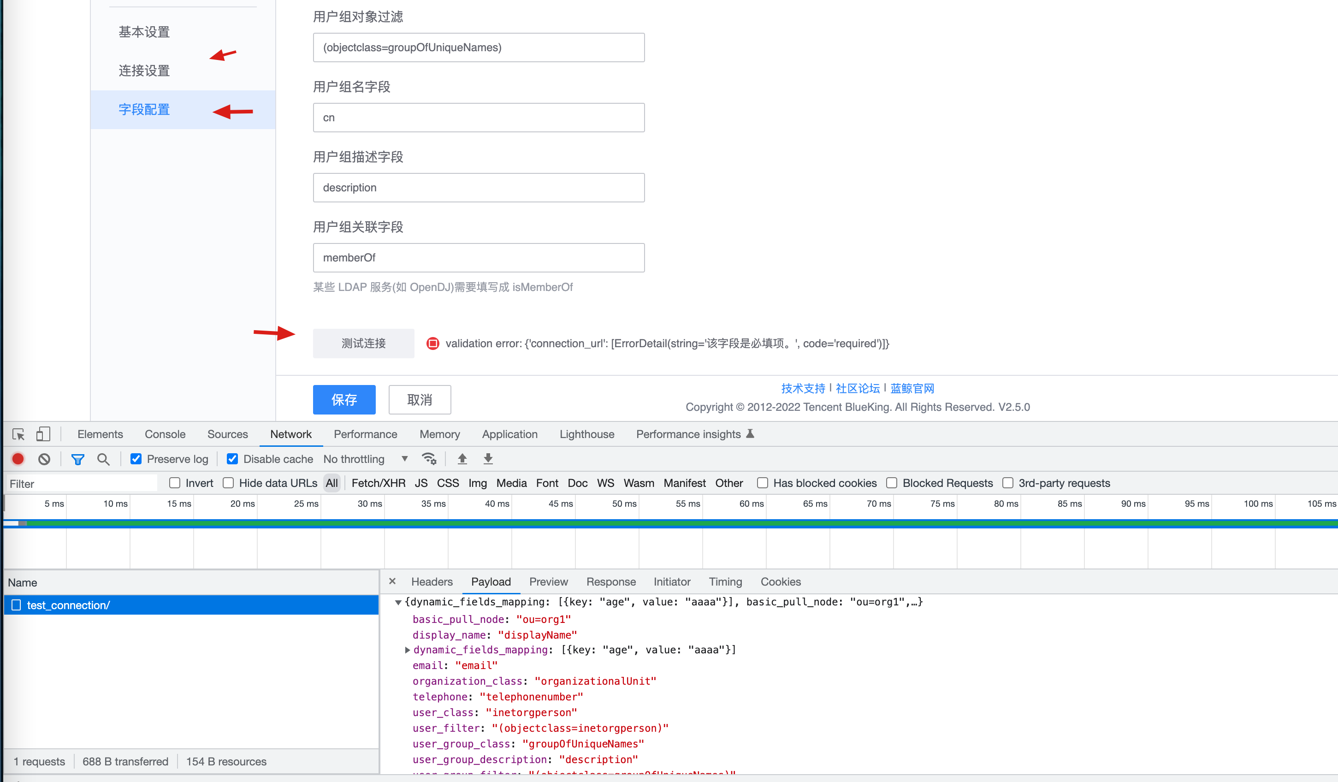This screenshot has width=1338, height=782.
Task: Disable the Preserve log option
Action: click(x=136, y=459)
